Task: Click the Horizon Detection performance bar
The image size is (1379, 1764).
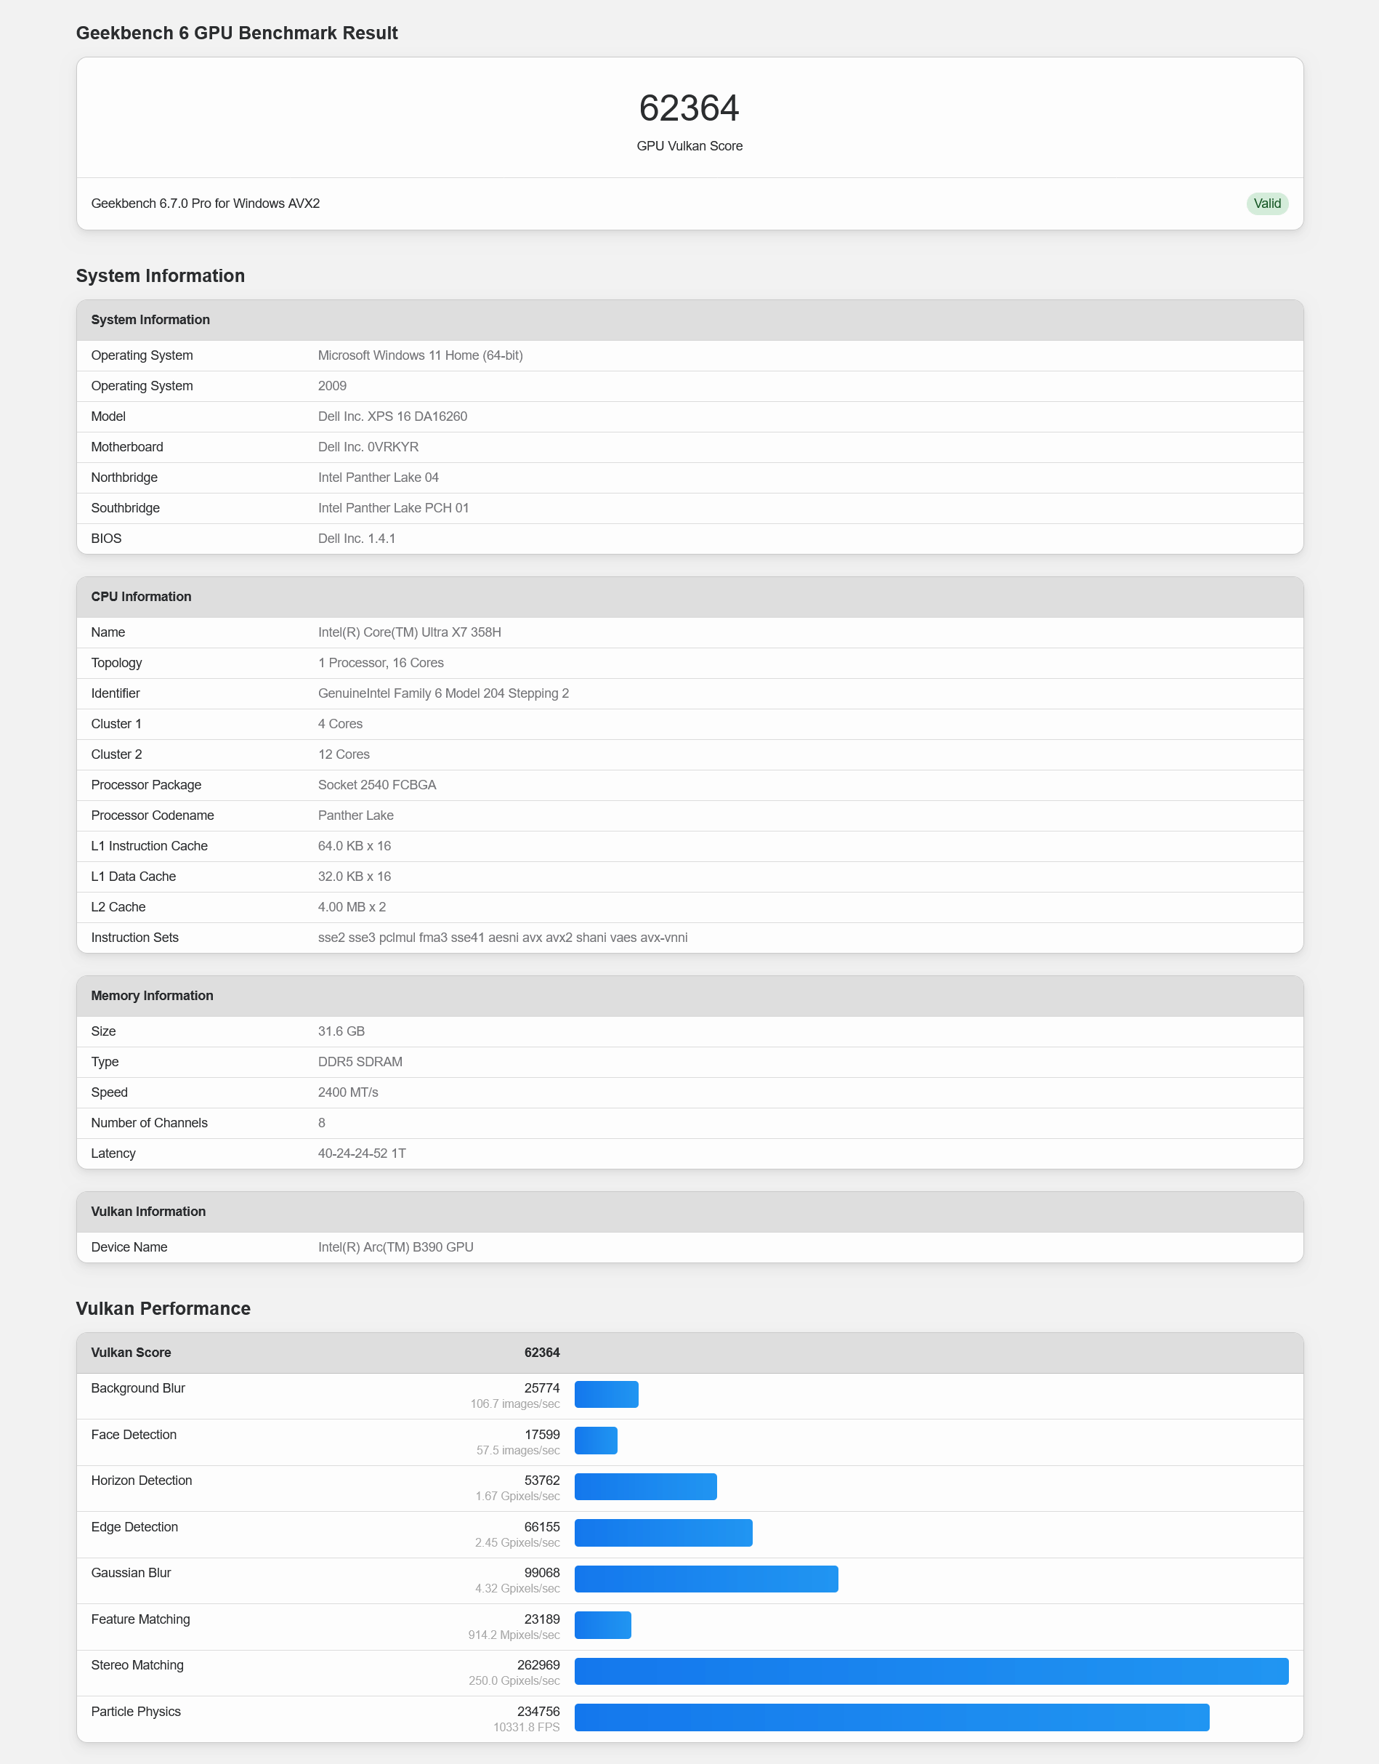Action: [x=645, y=1487]
